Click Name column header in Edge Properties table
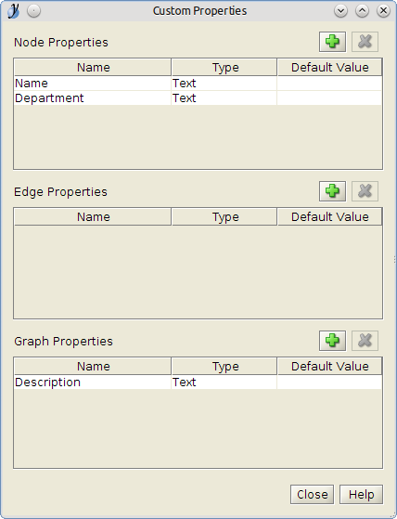Image resolution: width=397 pixels, height=519 pixels. pyautogui.click(x=93, y=217)
